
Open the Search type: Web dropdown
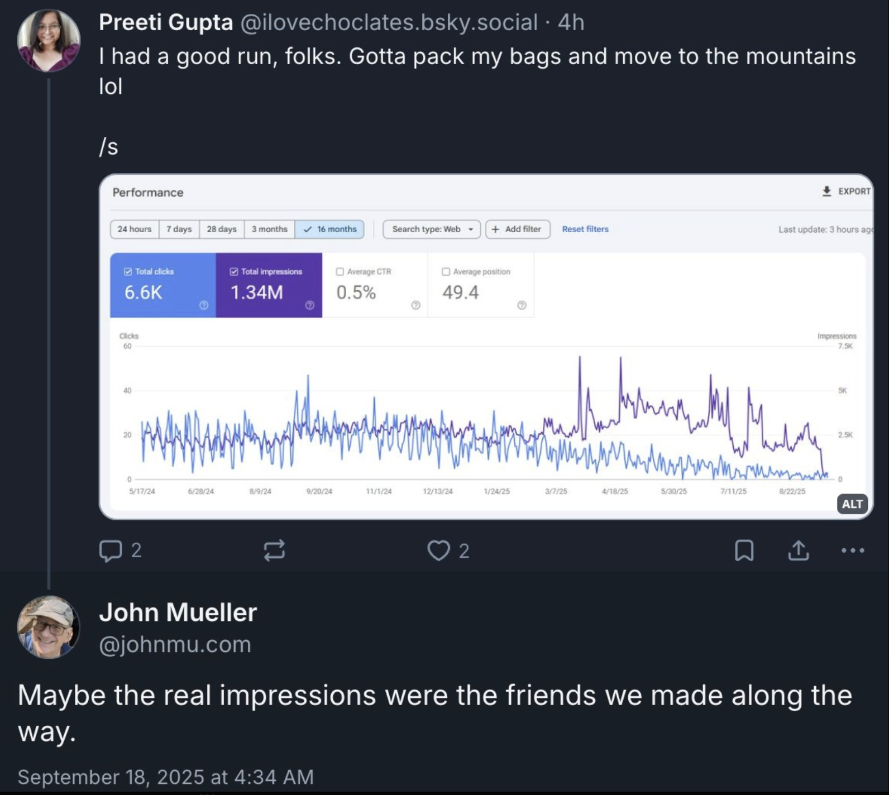(x=431, y=229)
